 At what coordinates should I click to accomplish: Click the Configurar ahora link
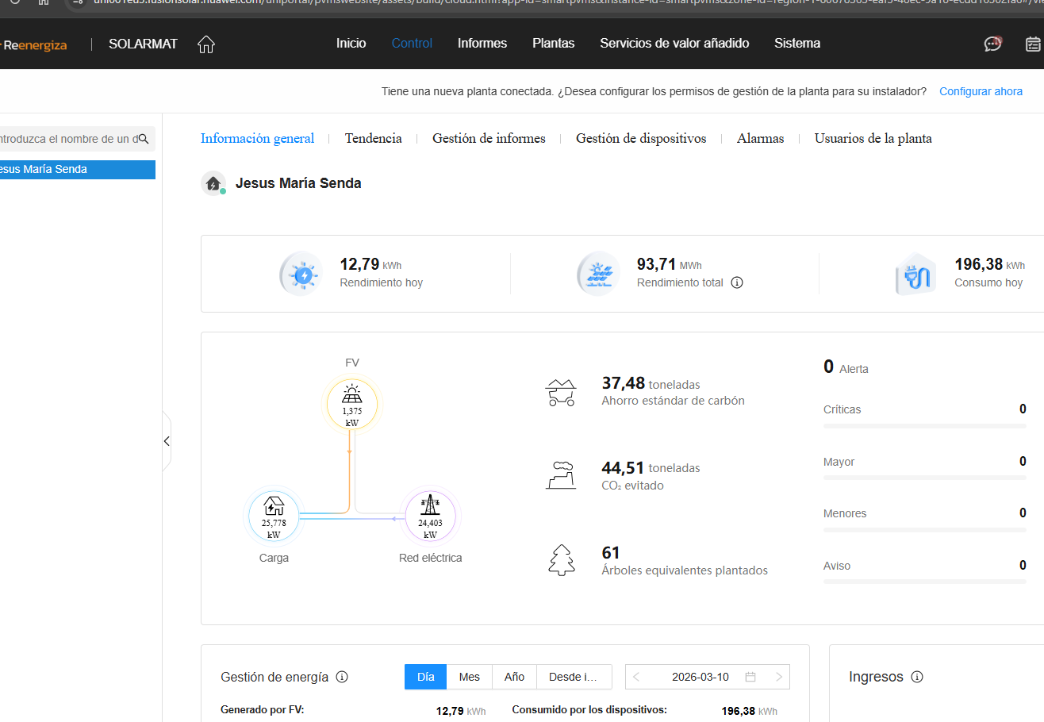point(981,91)
